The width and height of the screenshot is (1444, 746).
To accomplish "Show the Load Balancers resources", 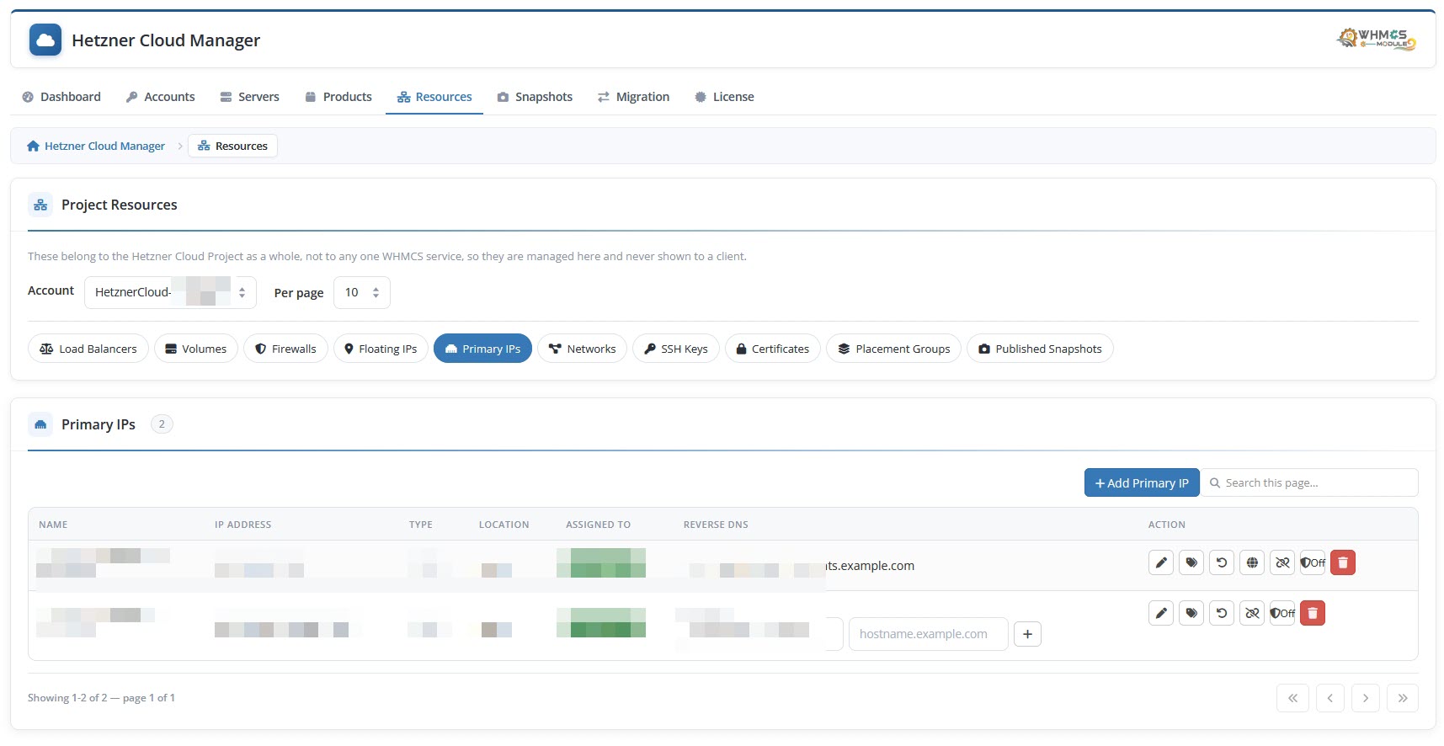I will pyautogui.click(x=88, y=349).
